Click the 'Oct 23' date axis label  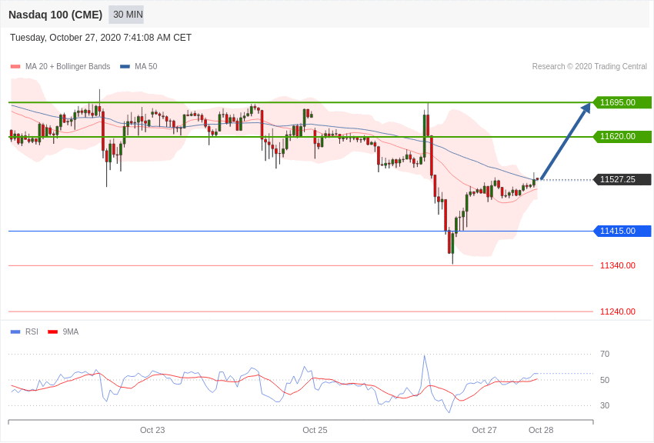(x=152, y=430)
